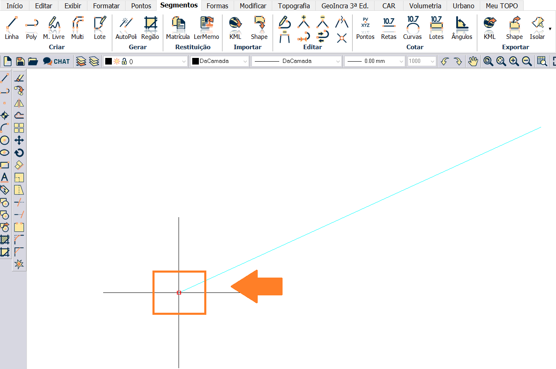Click the move arrows tool
The image size is (556, 369).
pyautogui.click(x=19, y=140)
